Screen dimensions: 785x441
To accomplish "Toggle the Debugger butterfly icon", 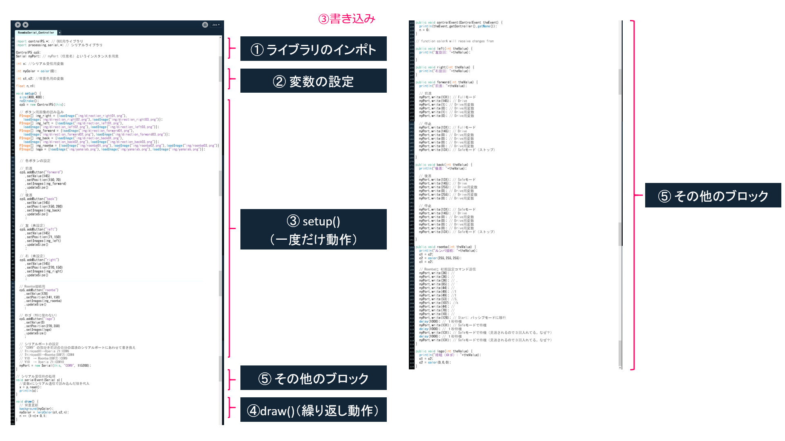I will click(x=205, y=25).
